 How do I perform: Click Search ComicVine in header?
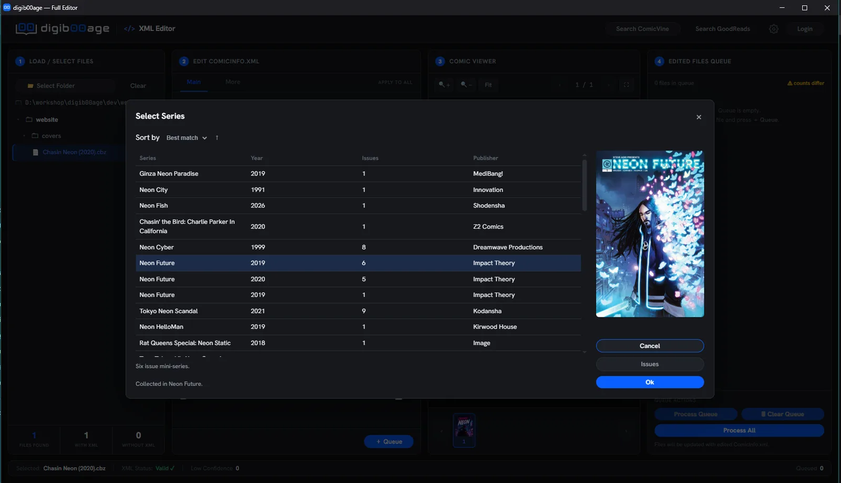pyautogui.click(x=642, y=29)
